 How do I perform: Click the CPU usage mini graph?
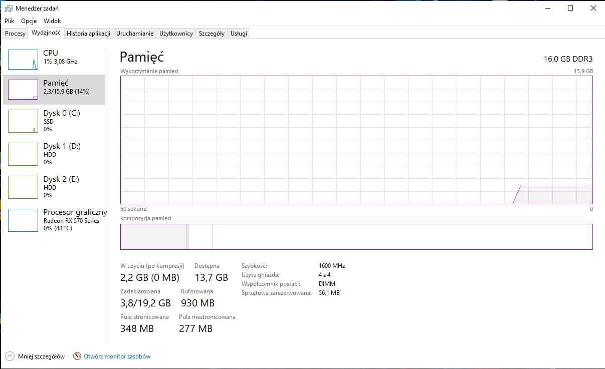coord(23,60)
